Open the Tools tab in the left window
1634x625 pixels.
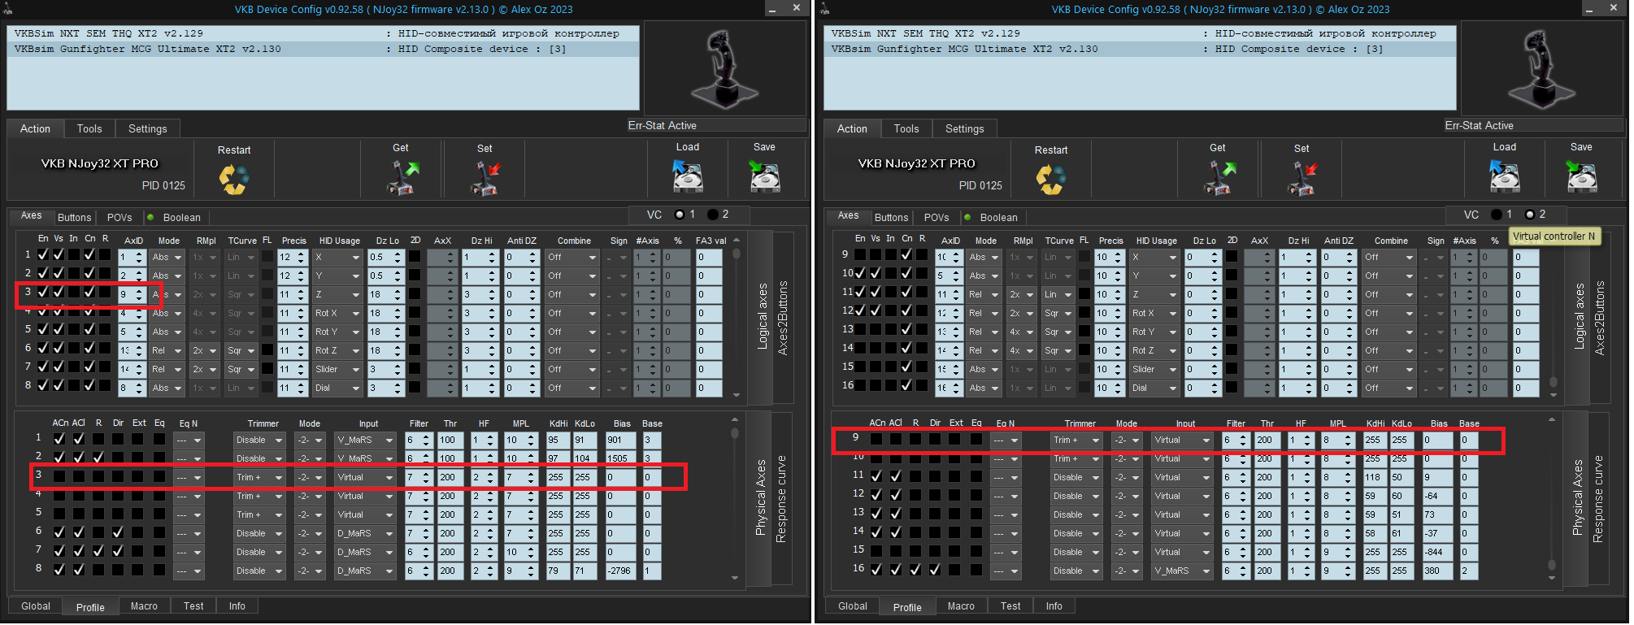[89, 128]
